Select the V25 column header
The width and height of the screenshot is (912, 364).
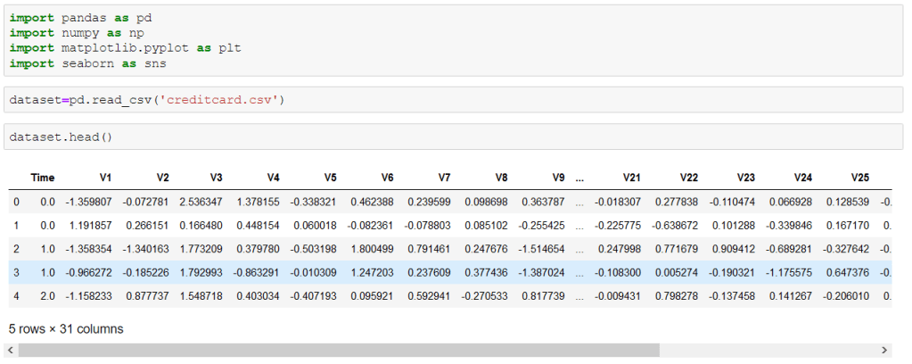click(859, 178)
